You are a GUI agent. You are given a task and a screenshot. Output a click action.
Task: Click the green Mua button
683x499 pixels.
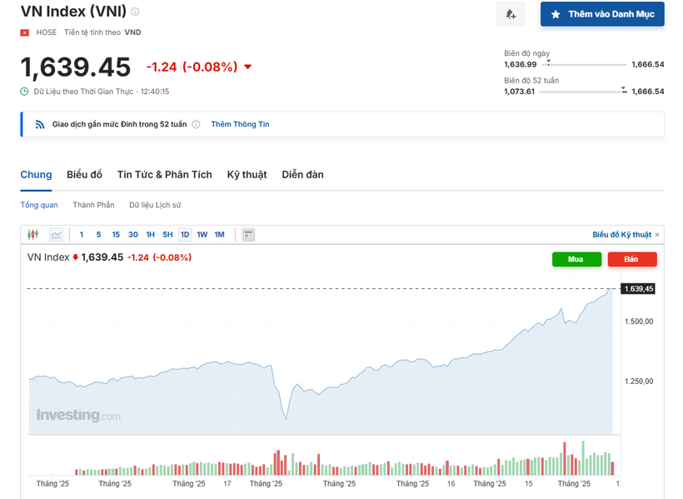(x=576, y=259)
